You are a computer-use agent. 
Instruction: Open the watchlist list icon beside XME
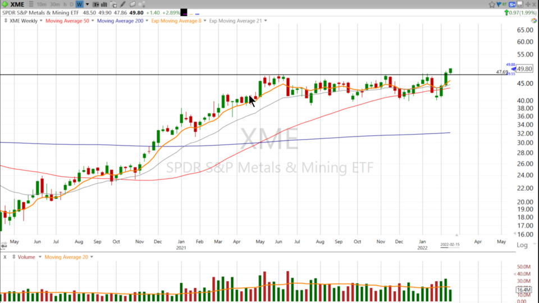pos(31,4)
